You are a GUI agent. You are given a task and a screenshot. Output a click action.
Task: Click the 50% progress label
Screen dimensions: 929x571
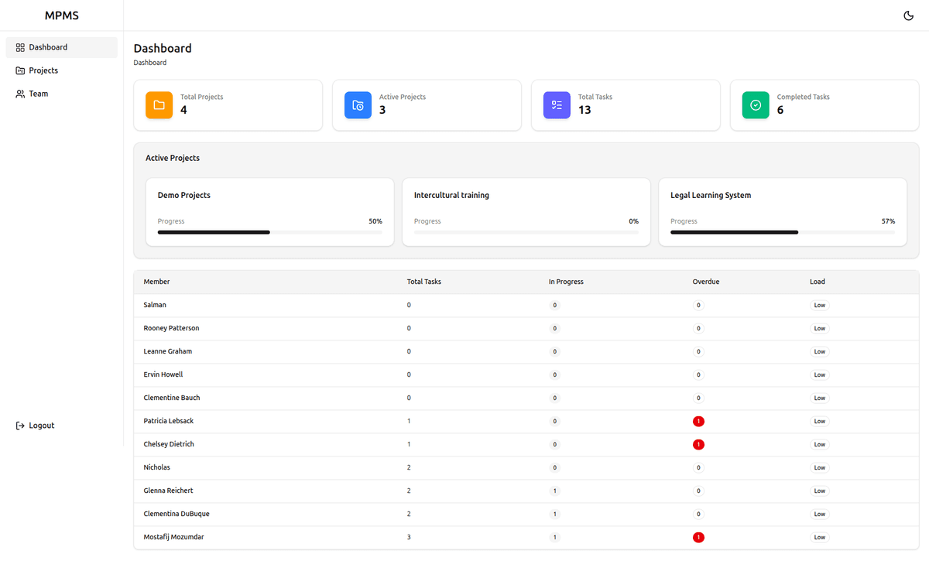click(x=375, y=221)
